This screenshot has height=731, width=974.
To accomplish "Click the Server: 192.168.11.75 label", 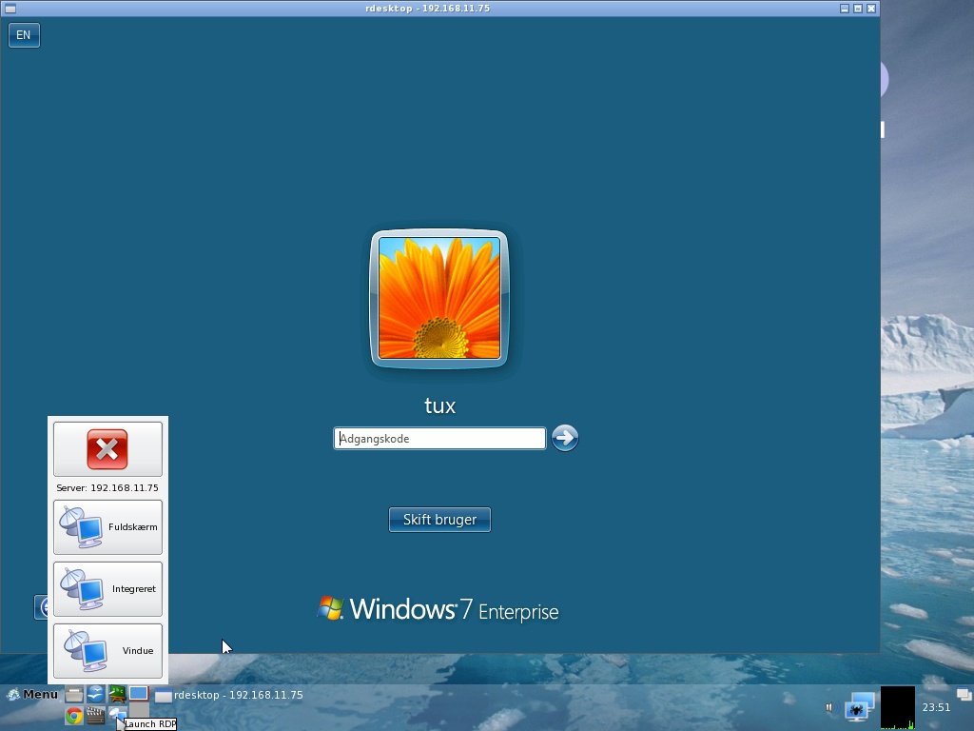I will (x=107, y=488).
